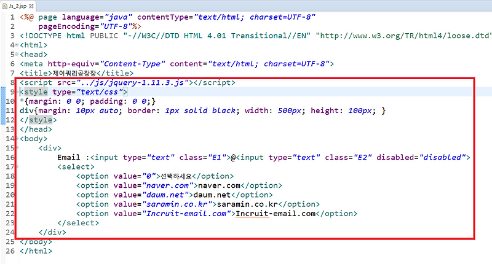Collapse the html element fold on line 4
The width and height of the screenshot is (492, 264).
(x=17, y=45)
